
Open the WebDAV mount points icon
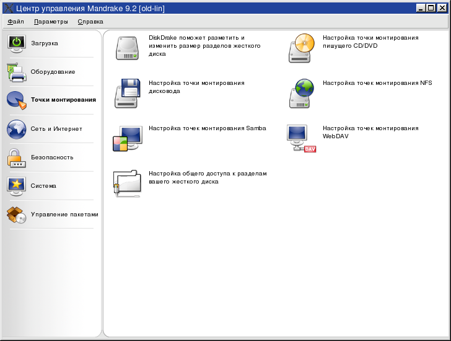pyautogui.click(x=301, y=138)
